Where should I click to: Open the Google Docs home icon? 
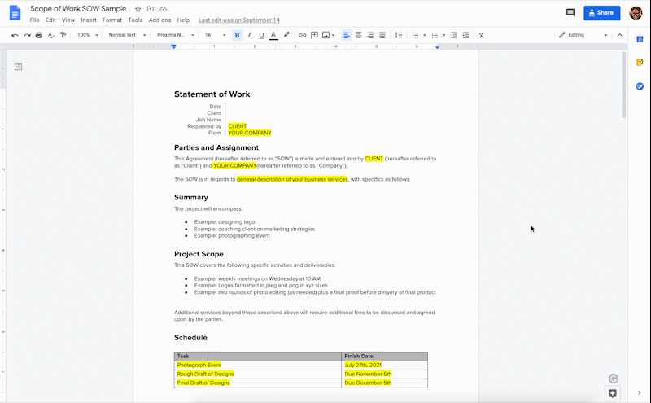[15, 13]
